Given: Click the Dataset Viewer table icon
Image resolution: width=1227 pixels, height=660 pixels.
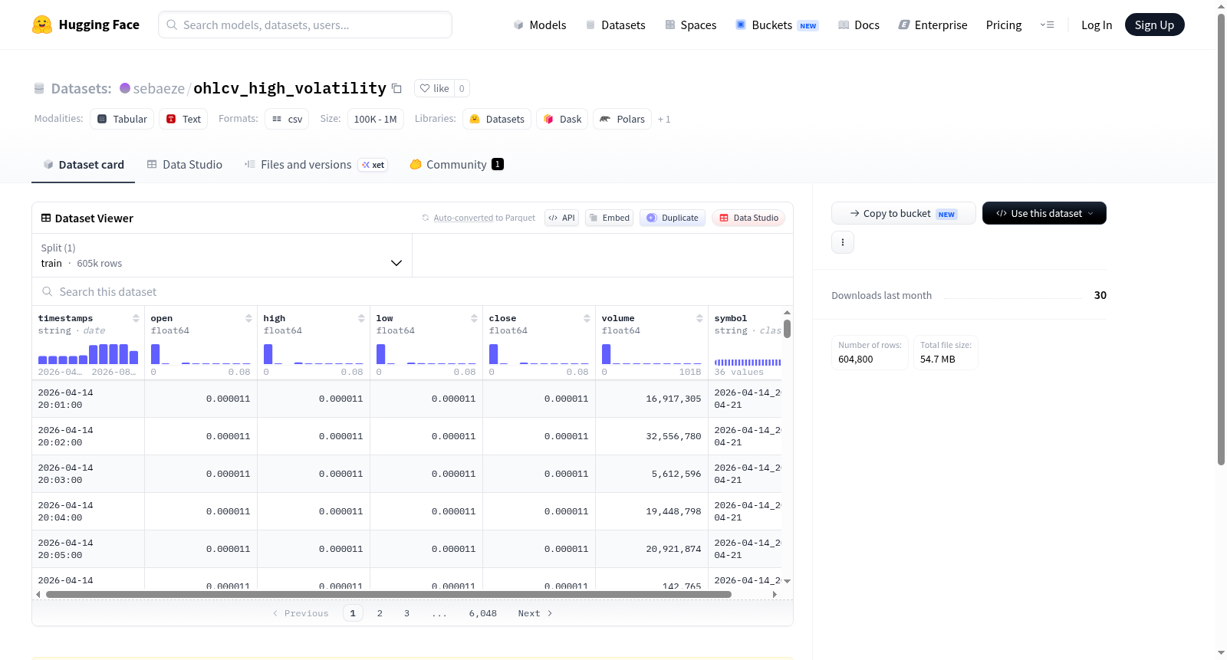Looking at the screenshot, I should point(46,218).
